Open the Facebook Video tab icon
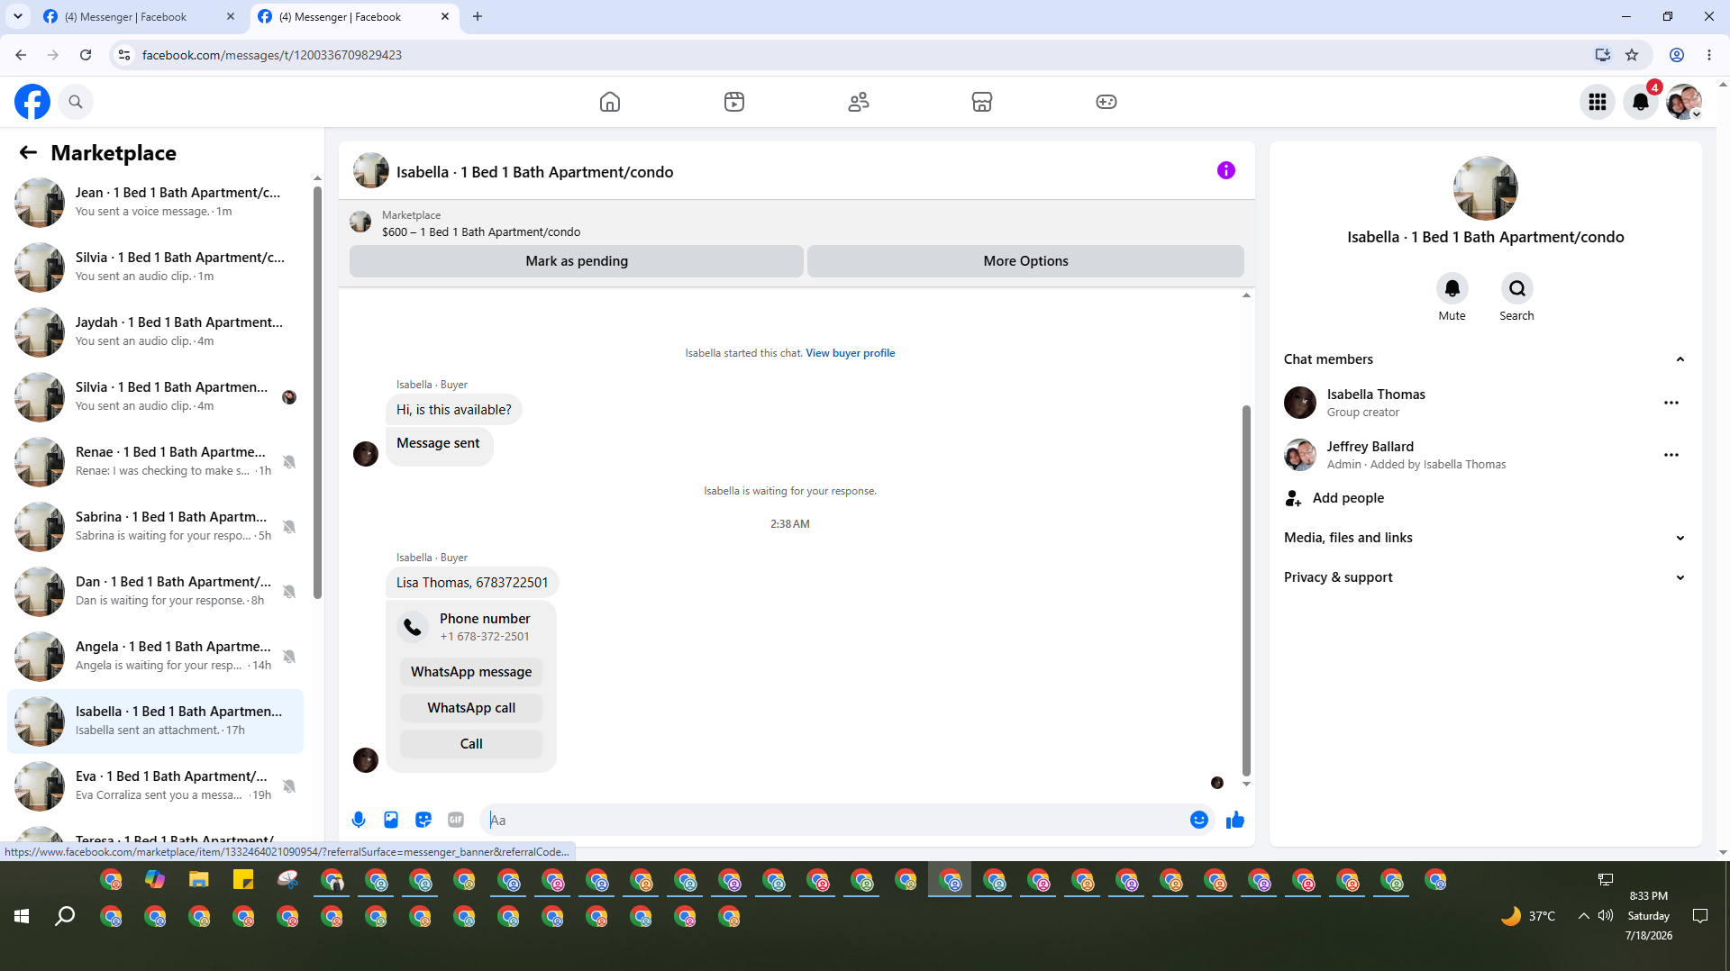This screenshot has height=971, width=1730. [x=734, y=102]
